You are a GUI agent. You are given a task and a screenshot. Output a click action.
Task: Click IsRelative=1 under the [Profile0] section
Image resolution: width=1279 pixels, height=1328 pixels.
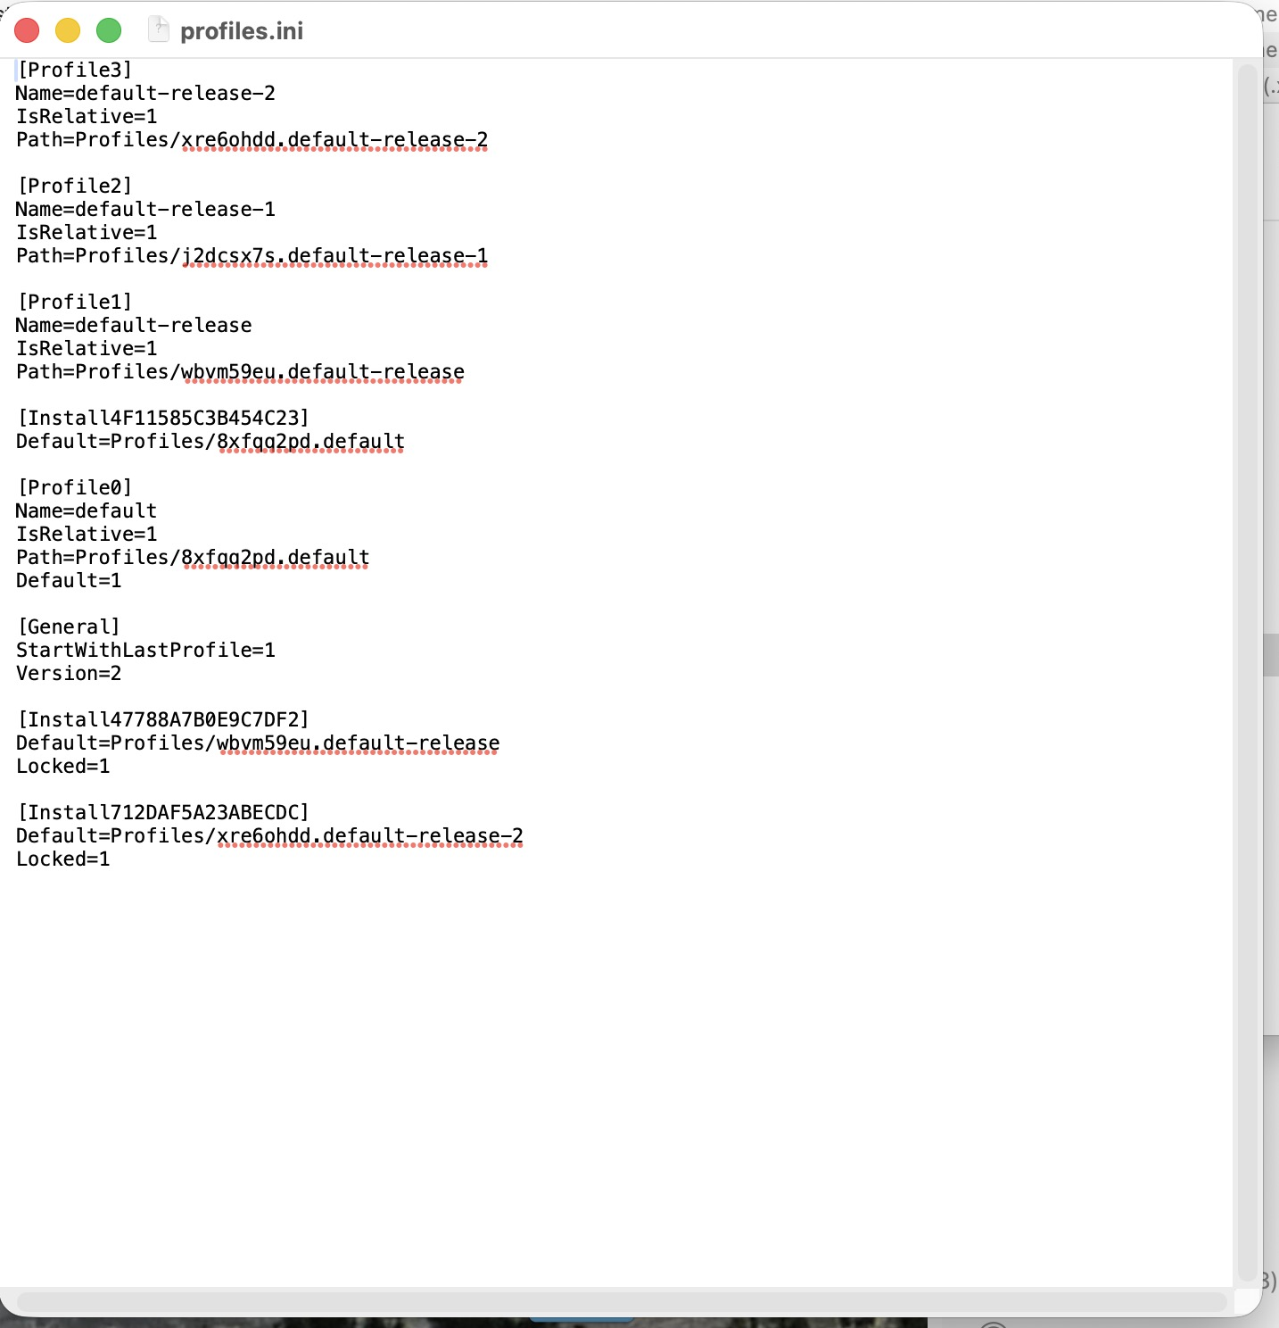click(x=87, y=534)
